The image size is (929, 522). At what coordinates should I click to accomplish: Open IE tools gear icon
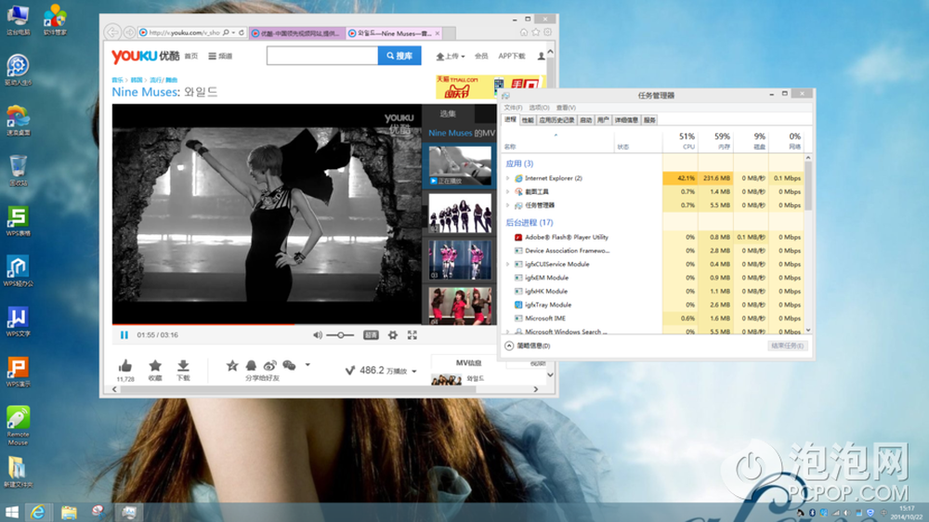(x=547, y=32)
